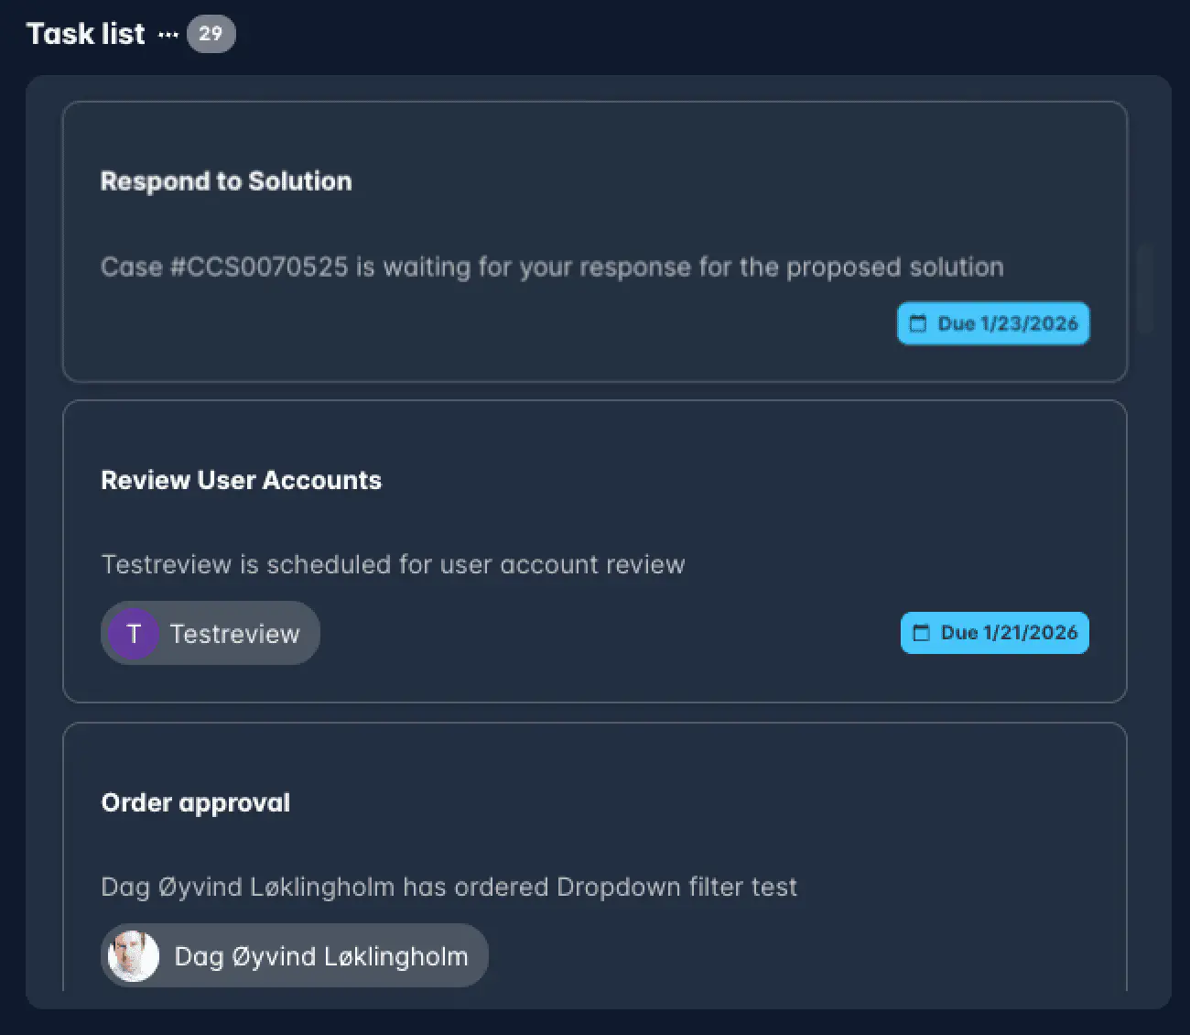
Task: Click blank space inside Order approval card
Action: 778,953
